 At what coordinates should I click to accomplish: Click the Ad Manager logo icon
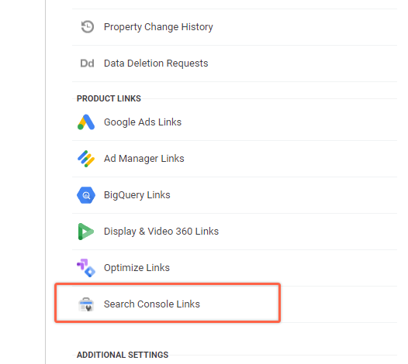[x=86, y=159]
